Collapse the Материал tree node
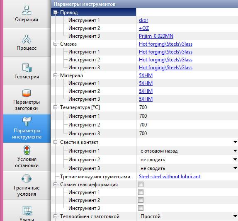Screen dimensions: 238x221 [x=56, y=75]
